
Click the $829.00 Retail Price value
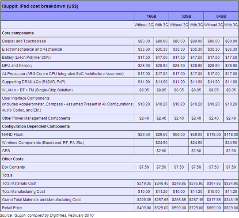(231, 208)
